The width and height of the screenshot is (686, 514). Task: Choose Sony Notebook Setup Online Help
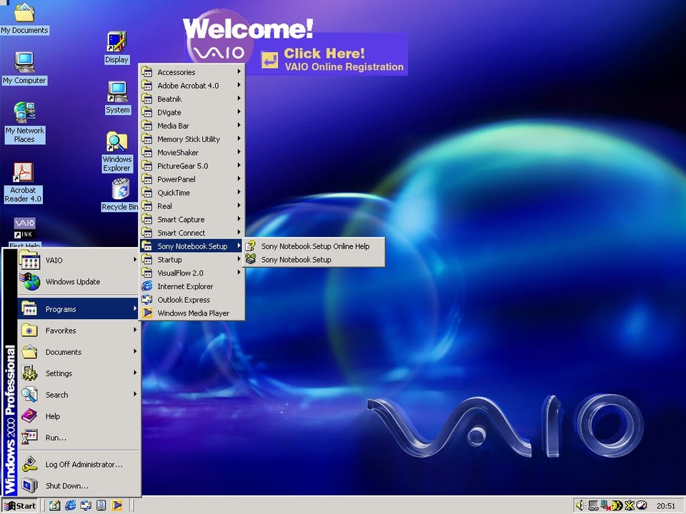click(314, 246)
